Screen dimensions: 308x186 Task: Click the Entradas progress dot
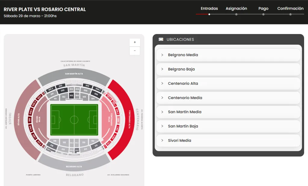coord(209,14)
